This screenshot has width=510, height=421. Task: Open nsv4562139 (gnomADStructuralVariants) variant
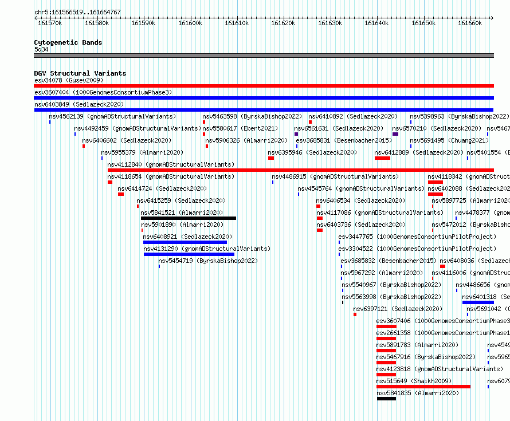coord(112,116)
